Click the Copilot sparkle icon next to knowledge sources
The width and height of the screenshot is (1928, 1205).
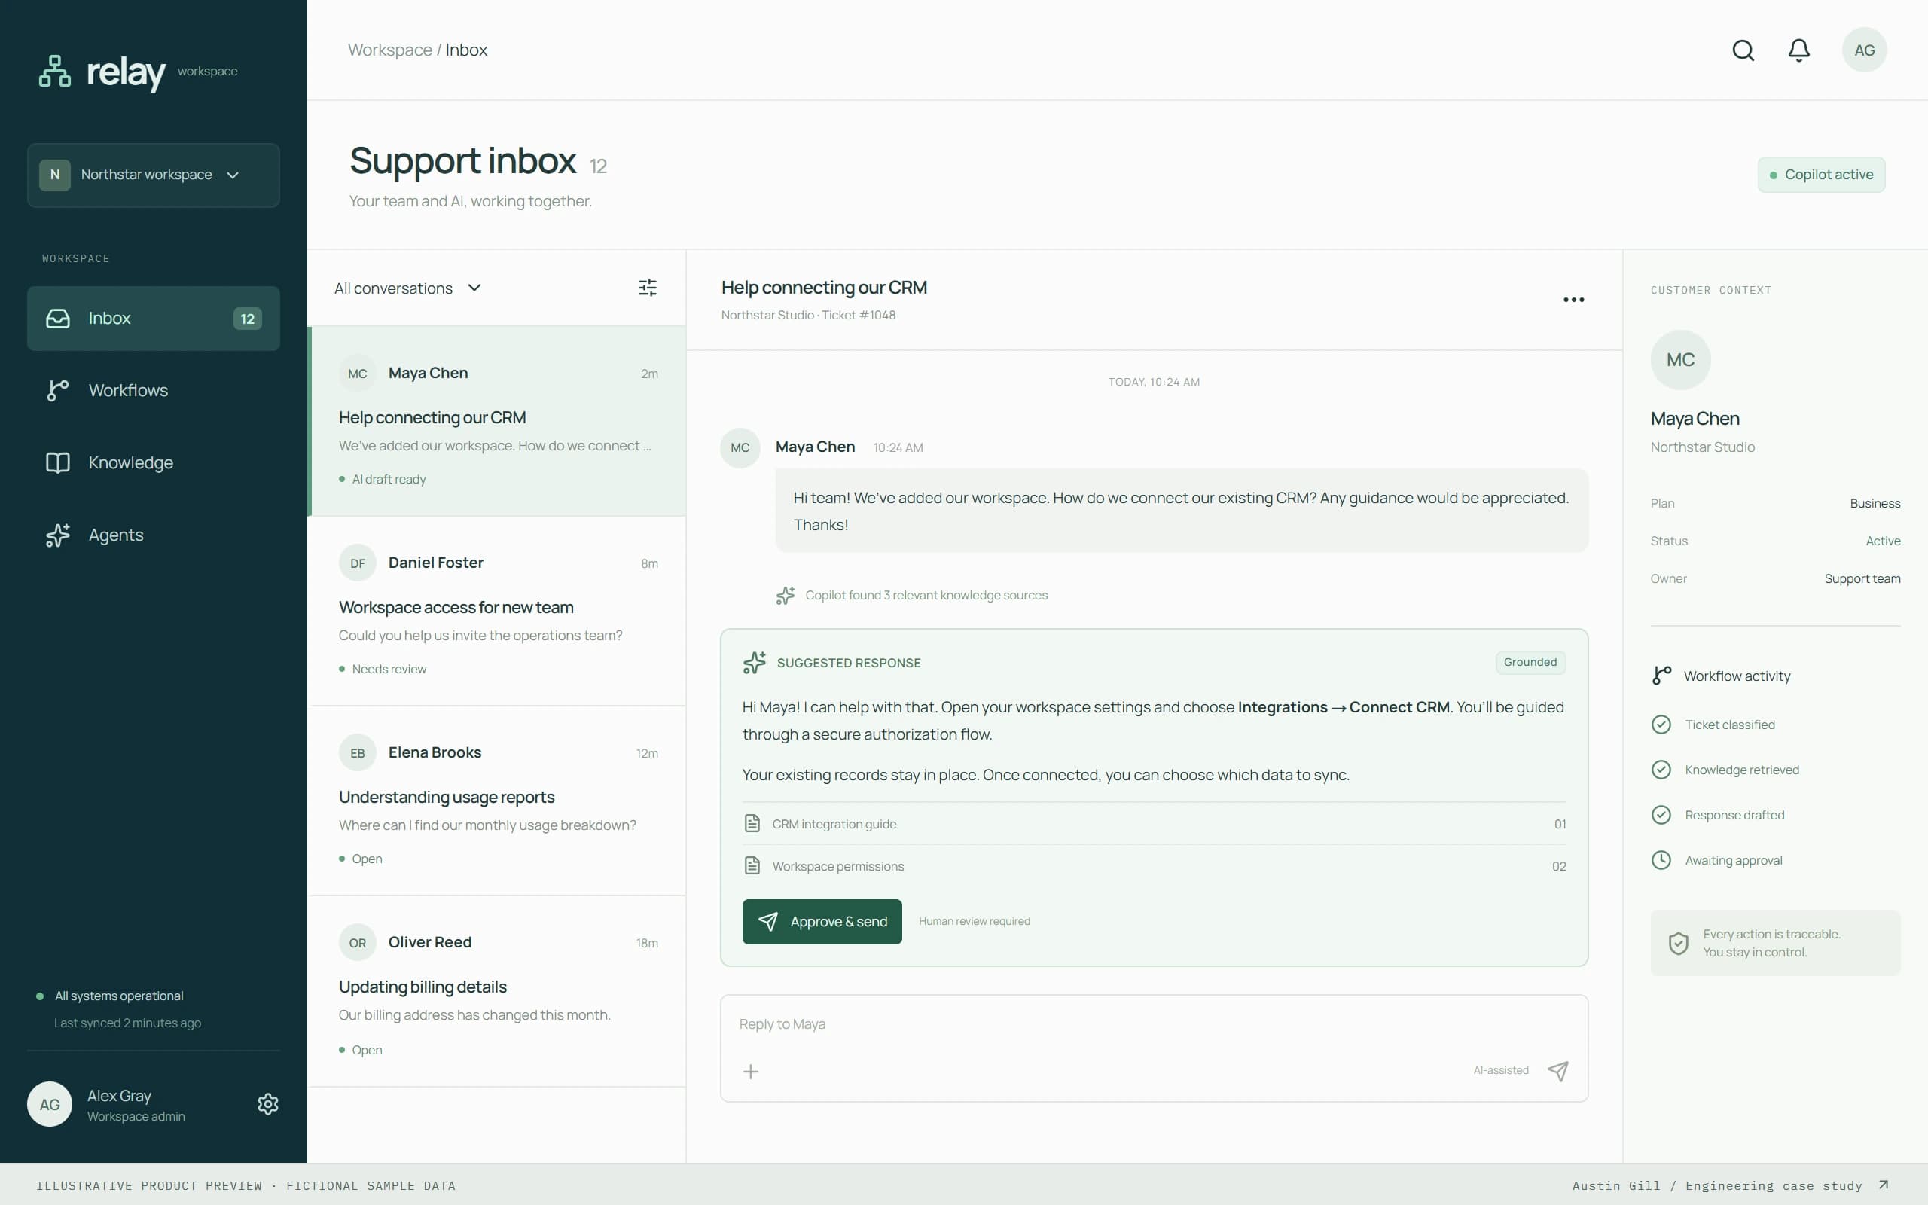click(x=786, y=595)
